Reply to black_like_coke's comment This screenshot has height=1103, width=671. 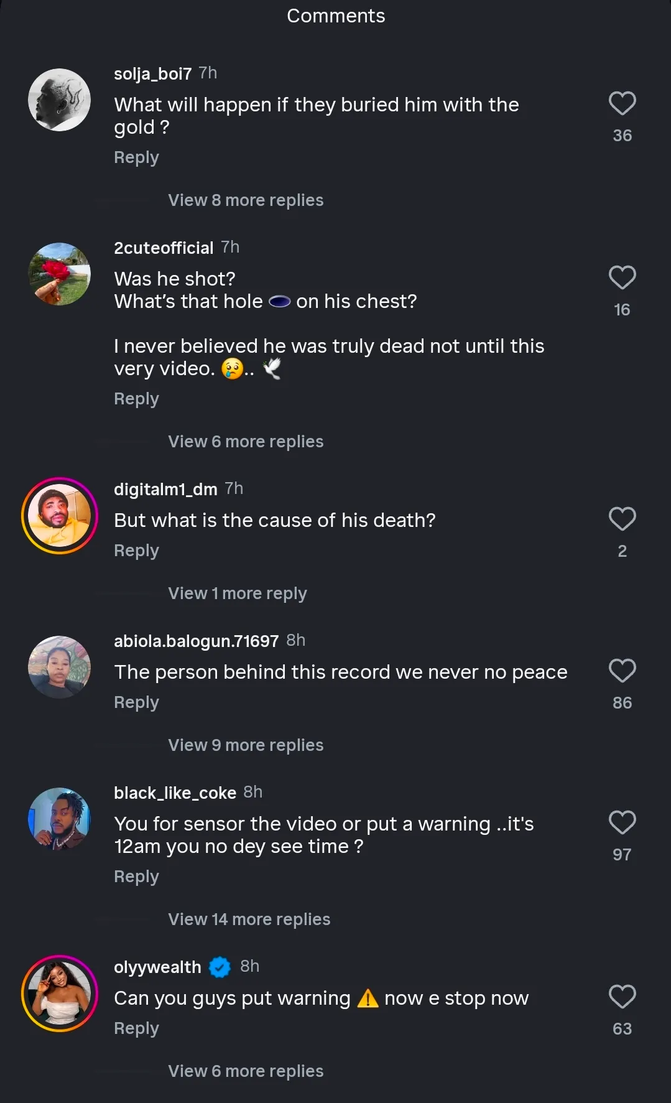(136, 877)
